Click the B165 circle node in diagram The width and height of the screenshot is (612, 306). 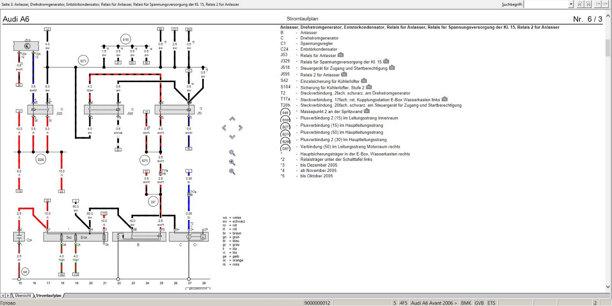(125, 39)
